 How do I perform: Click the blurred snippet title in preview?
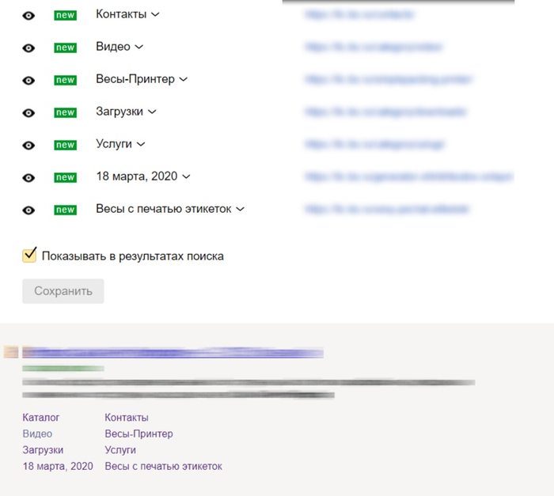point(173,353)
